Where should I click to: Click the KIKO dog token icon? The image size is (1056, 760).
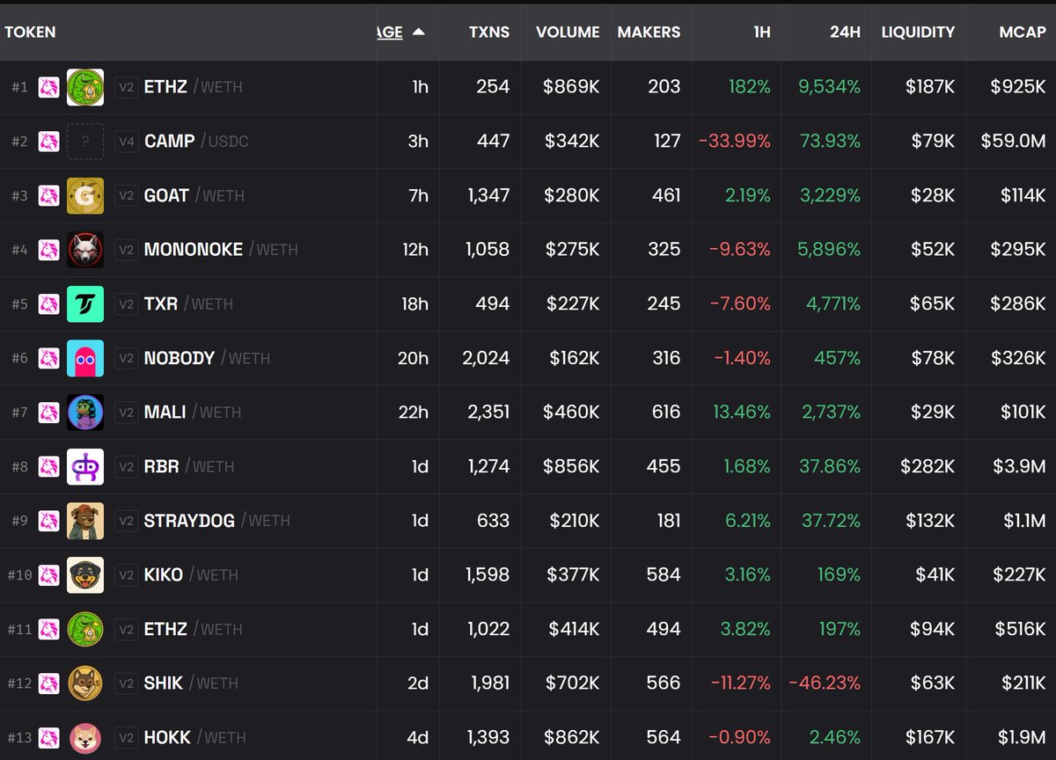click(85, 575)
